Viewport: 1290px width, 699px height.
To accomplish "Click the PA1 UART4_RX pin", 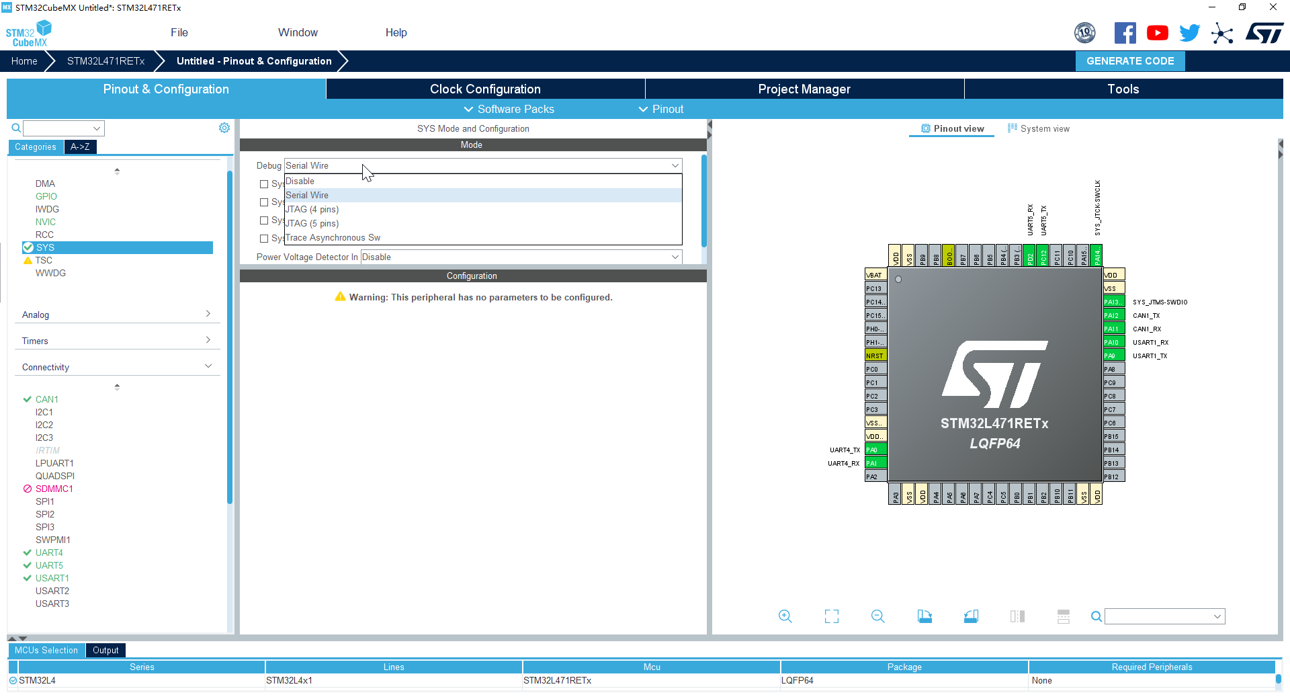I will click(875, 463).
